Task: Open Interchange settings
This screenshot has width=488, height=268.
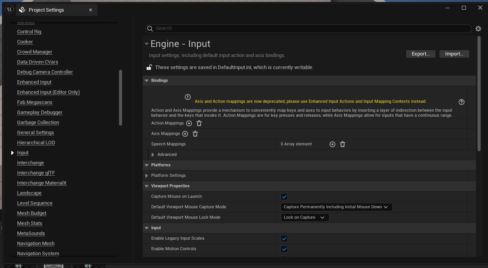Action: (30, 163)
